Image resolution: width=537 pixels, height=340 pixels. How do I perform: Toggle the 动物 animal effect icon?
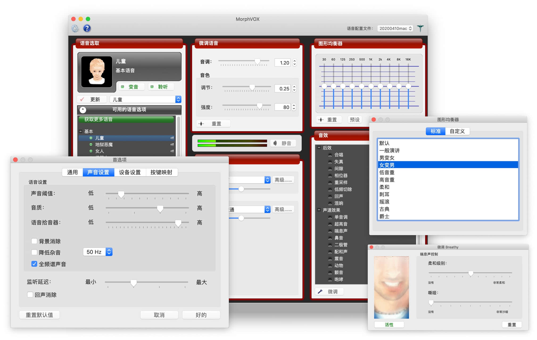click(x=330, y=266)
